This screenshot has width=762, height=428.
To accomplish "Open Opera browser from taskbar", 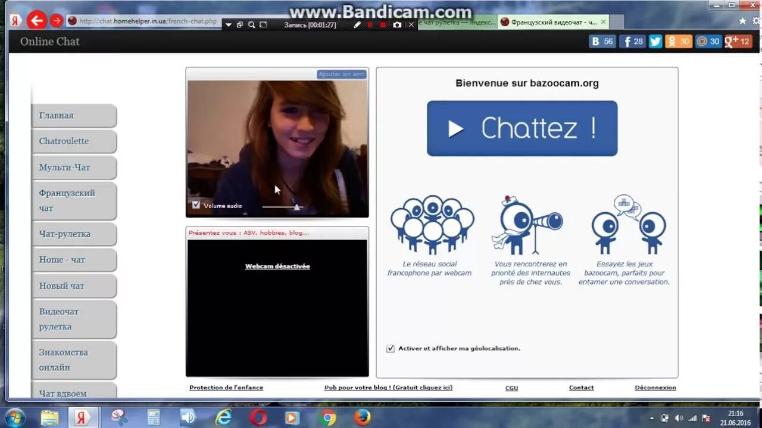I will (x=258, y=417).
